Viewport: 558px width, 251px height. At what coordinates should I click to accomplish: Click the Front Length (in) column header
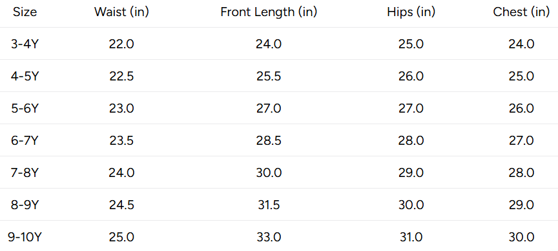(x=269, y=12)
